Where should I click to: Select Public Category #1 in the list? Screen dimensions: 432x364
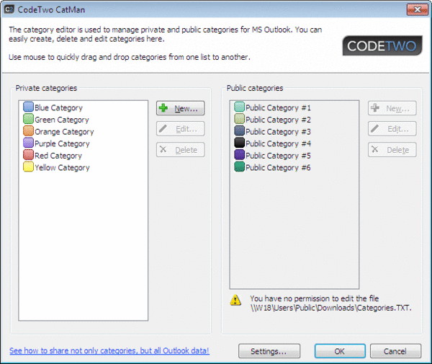[x=272, y=107]
